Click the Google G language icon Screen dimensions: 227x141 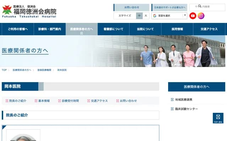(155, 16)
